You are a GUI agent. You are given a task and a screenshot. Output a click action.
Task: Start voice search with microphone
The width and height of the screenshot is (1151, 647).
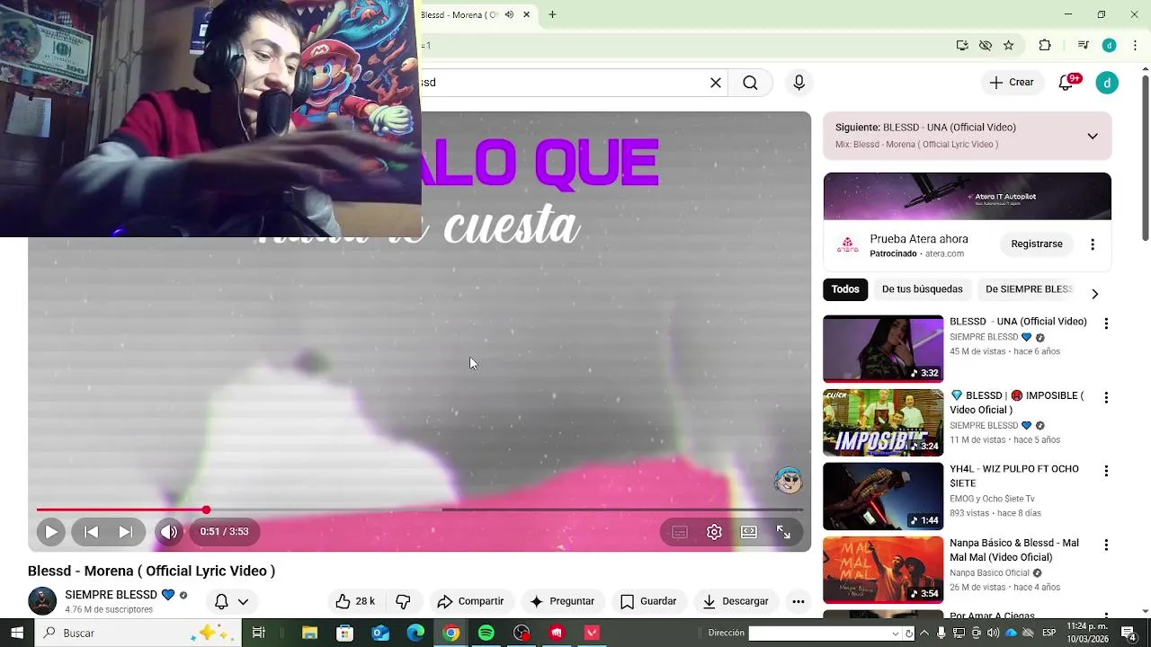point(799,83)
